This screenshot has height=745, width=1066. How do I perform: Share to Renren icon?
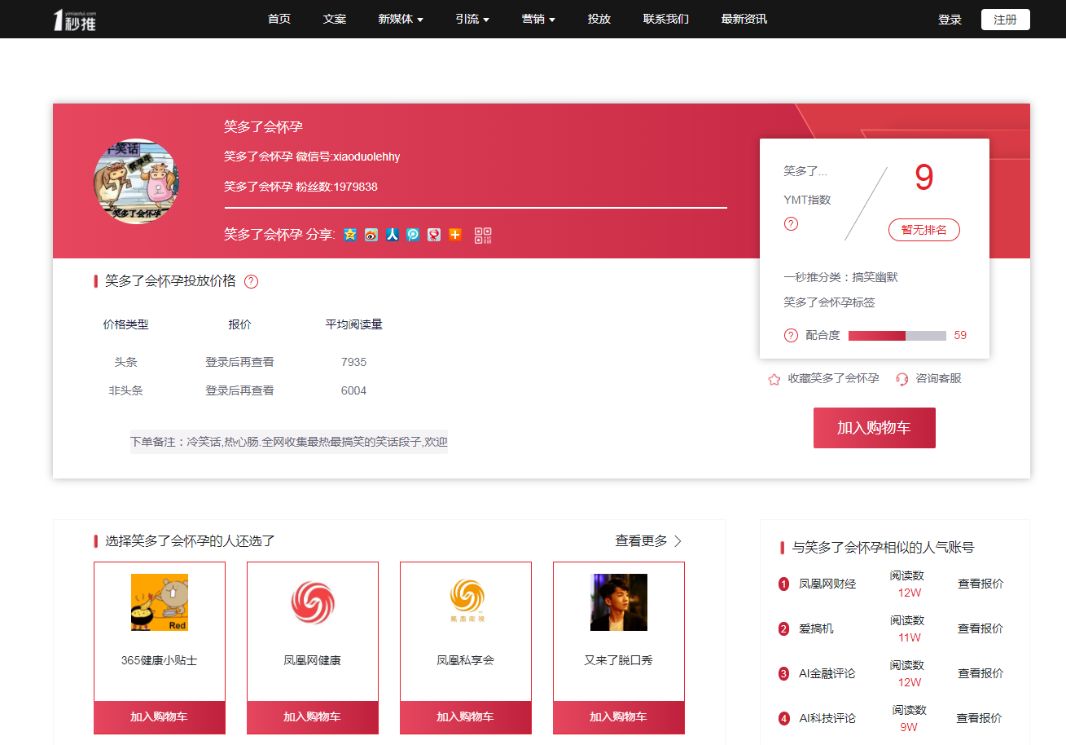(393, 235)
